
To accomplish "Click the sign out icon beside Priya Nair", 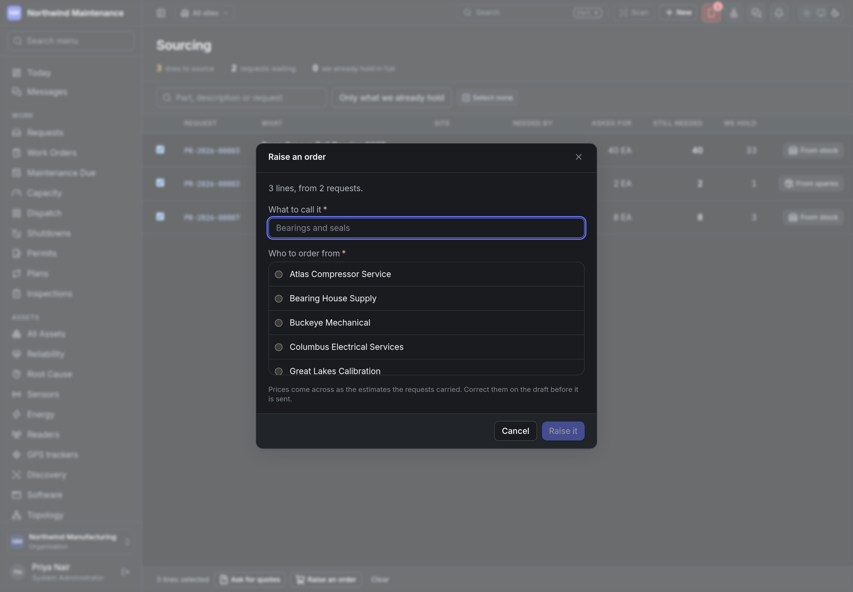I will (x=126, y=572).
